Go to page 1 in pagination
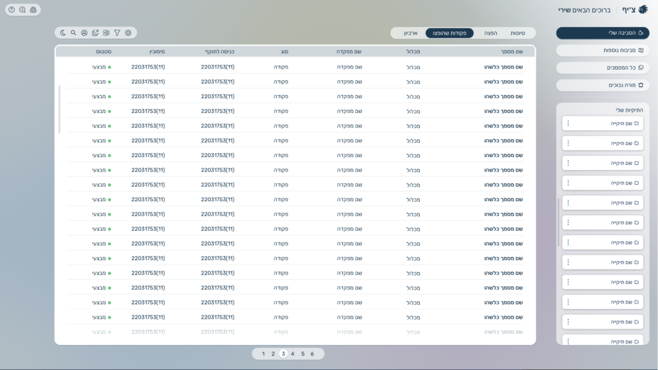Screen dimensions: 658x370 pos(263,354)
